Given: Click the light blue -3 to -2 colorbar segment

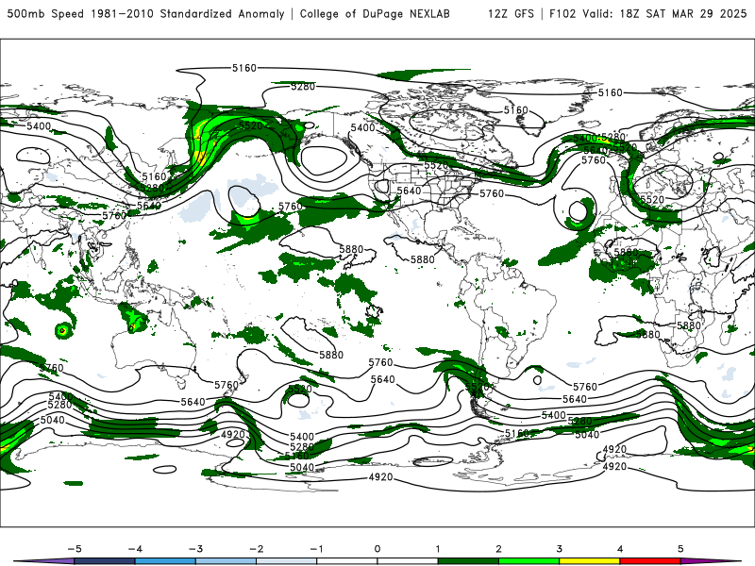Looking at the screenshot, I should pos(226,561).
